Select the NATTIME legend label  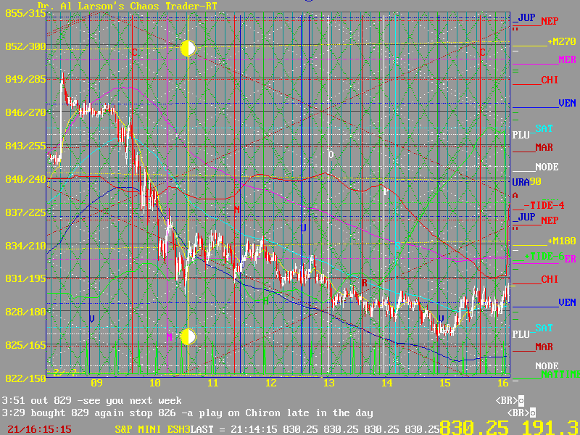[557, 375]
